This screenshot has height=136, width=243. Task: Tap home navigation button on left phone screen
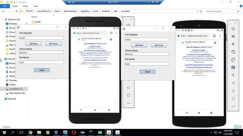pyautogui.click(x=95, y=110)
